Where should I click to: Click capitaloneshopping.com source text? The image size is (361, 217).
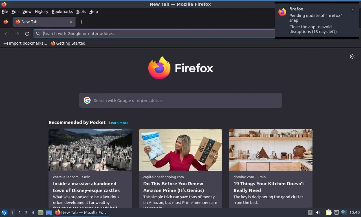[x=164, y=177]
